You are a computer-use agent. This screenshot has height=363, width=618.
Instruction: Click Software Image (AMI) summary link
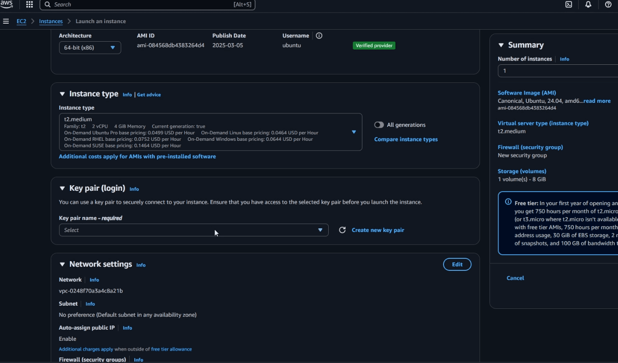coord(527,93)
